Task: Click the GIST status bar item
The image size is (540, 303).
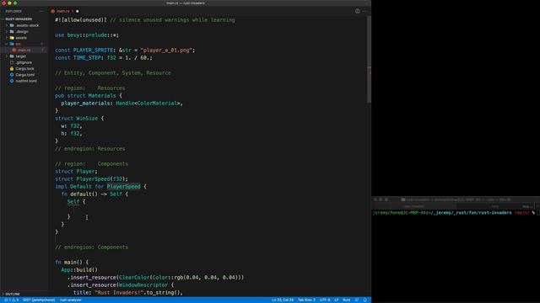Action: click(39, 300)
